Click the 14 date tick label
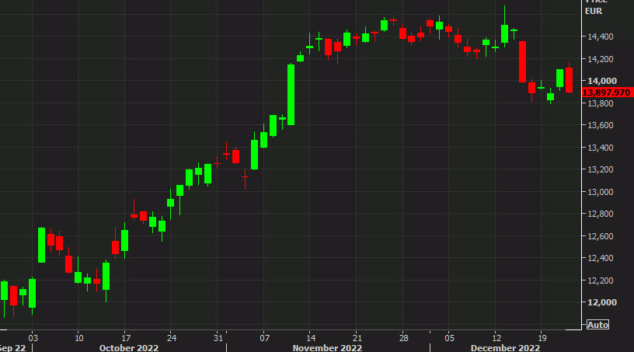The height and width of the screenshot is (352, 634). 311,338
